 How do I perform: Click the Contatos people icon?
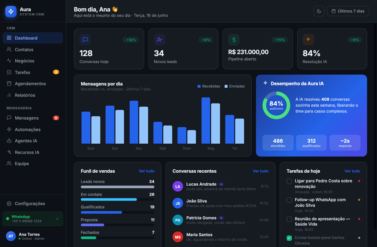tap(9, 49)
